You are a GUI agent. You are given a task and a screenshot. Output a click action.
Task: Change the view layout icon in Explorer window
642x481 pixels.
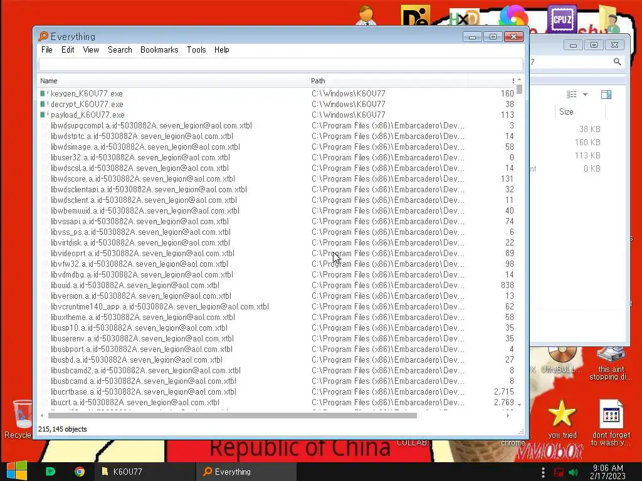coord(572,95)
